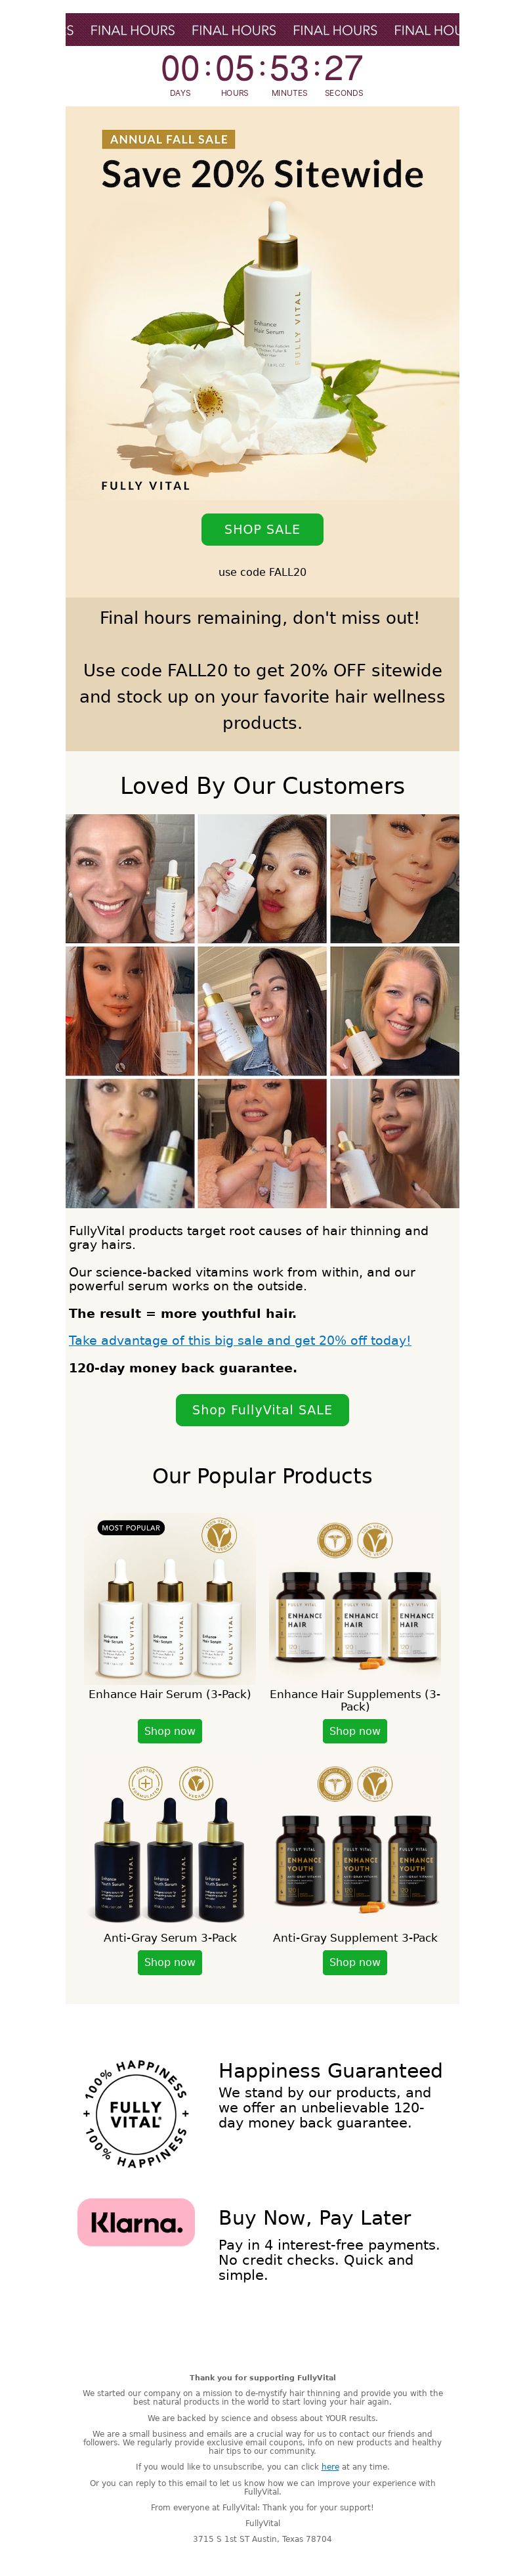Screen dimensions: 525x2576
Task: Click Shop now under Enhance Hair Serum
Action: point(170,1731)
